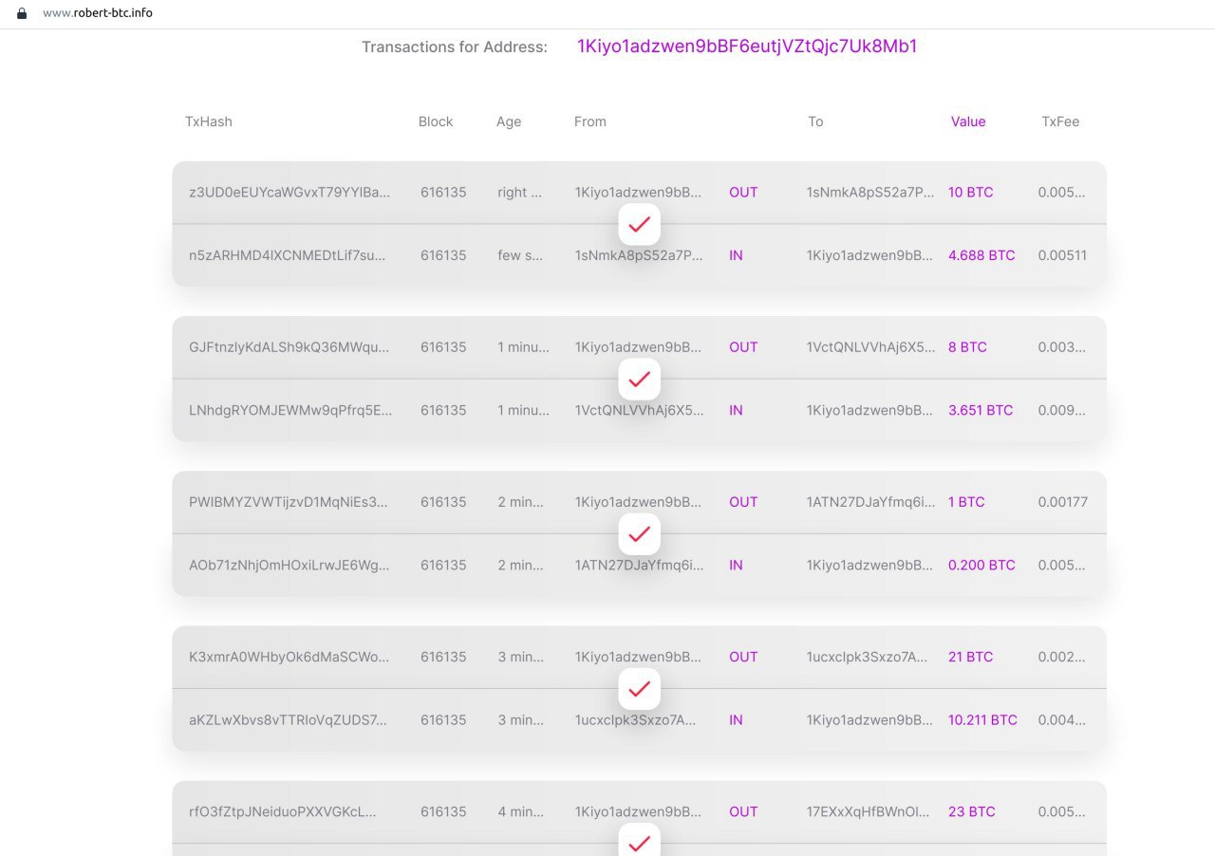Click checkmark icon between 21 BTC rows
This screenshot has width=1215, height=856.
(639, 688)
